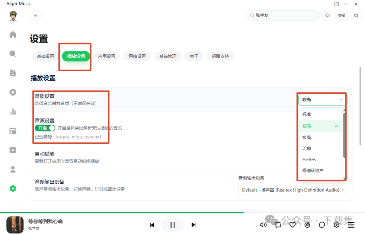The height and width of the screenshot is (235, 365).
Task: Switch to 系统管理 tab
Action: click(x=168, y=56)
